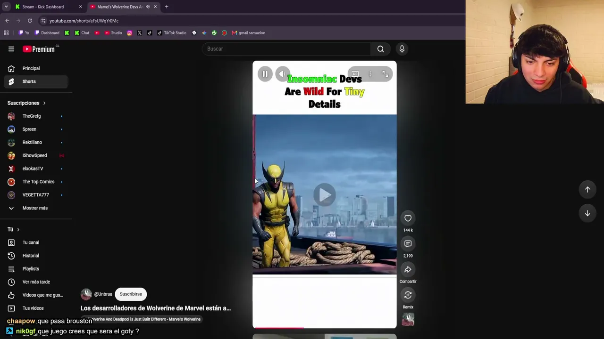
Task: Mute the Short using the volume icon
Action: tap(282, 74)
